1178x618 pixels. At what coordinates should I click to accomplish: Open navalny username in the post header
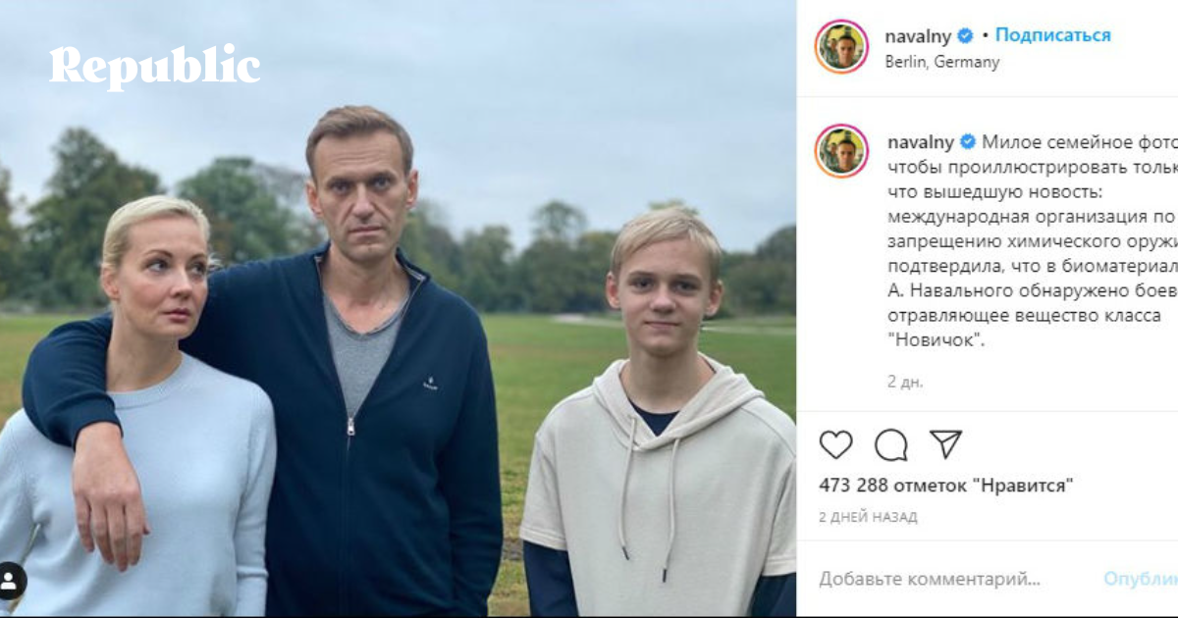(918, 35)
